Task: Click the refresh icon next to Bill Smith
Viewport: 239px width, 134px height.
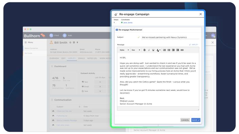Action: click(x=70, y=43)
